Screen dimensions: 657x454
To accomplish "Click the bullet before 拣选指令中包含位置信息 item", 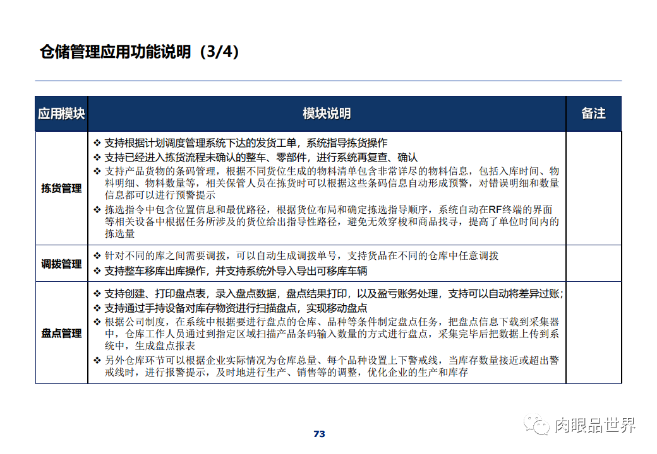I will click(x=98, y=209).
